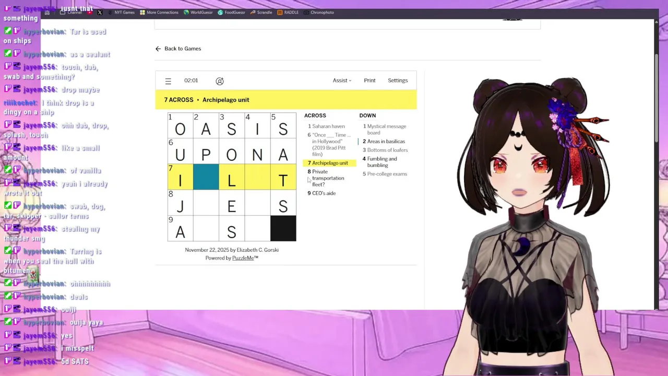Open the RADDLE bookmark

(288, 12)
